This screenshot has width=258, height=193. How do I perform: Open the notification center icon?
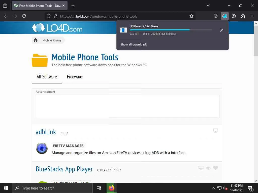250,188
